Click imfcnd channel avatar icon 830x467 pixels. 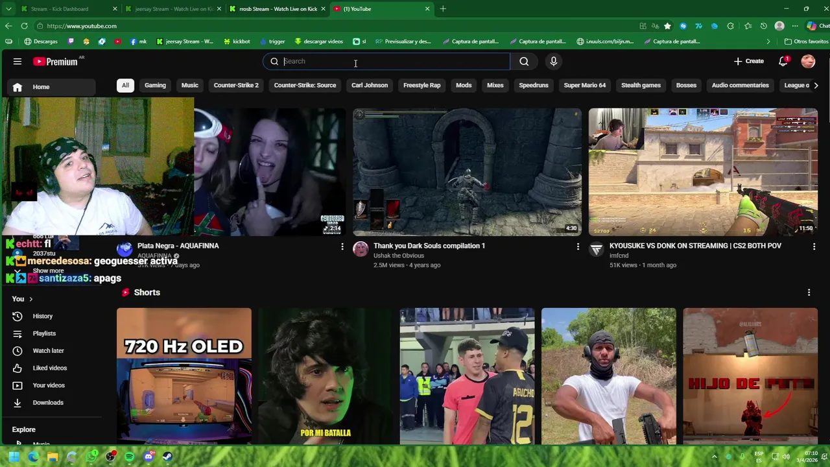coord(597,249)
